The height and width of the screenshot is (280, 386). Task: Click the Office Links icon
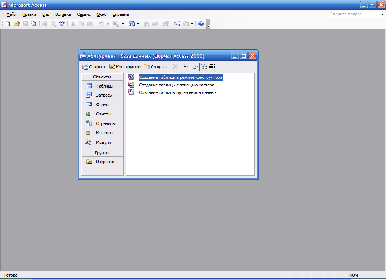116,24
